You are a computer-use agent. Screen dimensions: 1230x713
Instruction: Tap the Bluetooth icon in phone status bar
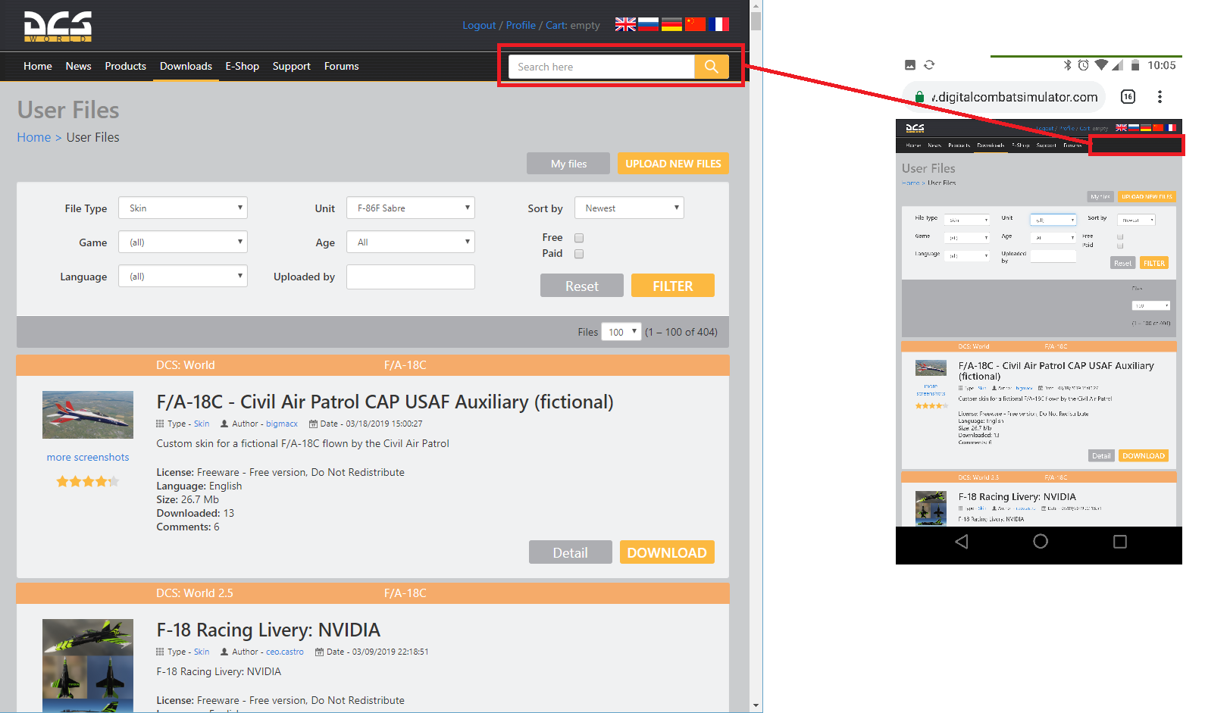coord(1068,65)
